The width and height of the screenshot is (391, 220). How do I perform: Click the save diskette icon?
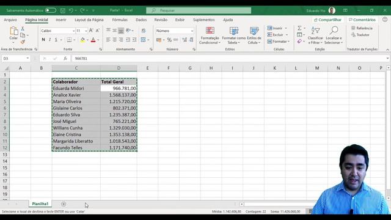click(x=63, y=10)
